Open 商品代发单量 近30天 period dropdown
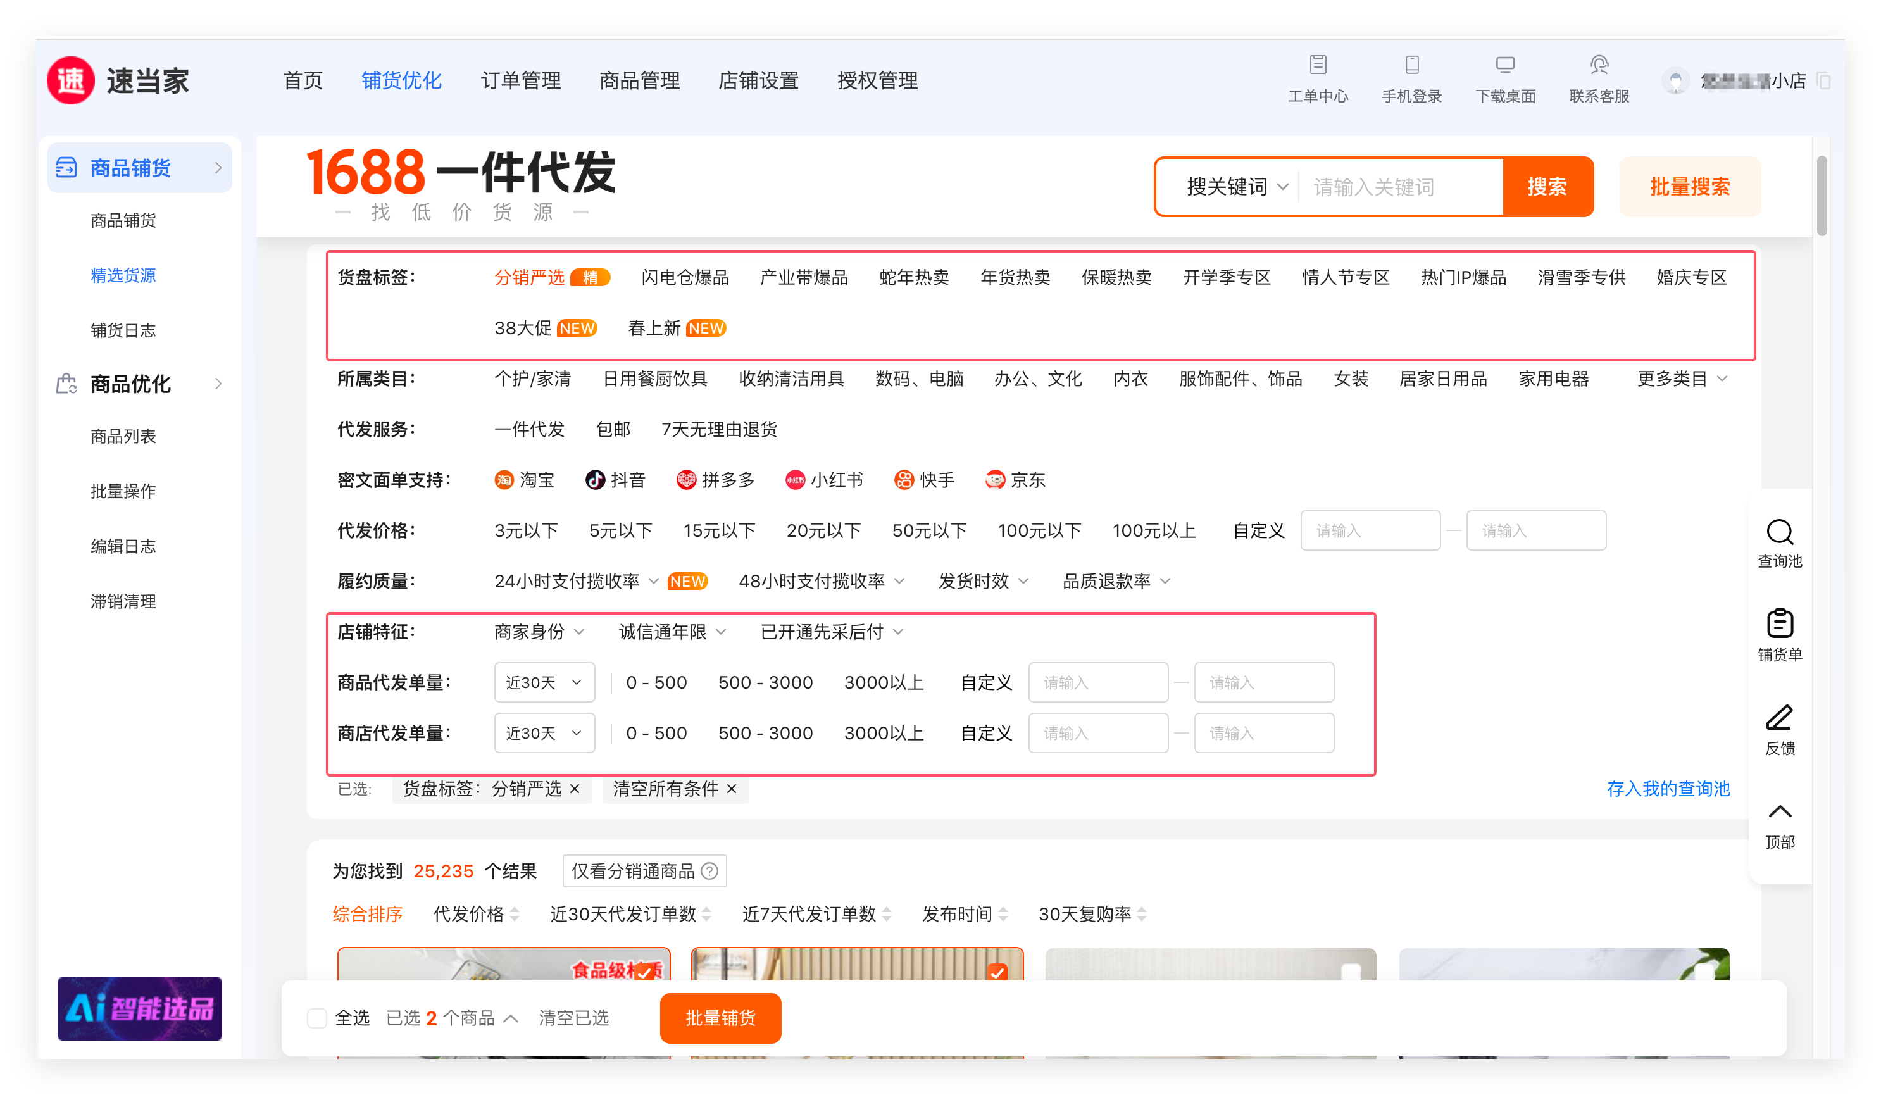 544,682
